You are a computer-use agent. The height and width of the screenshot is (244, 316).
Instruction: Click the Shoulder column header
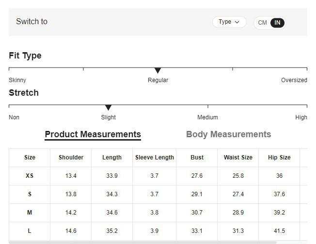click(71, 158)
